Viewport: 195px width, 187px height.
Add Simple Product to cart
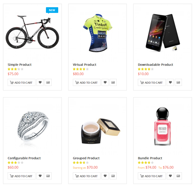point(22,82)
